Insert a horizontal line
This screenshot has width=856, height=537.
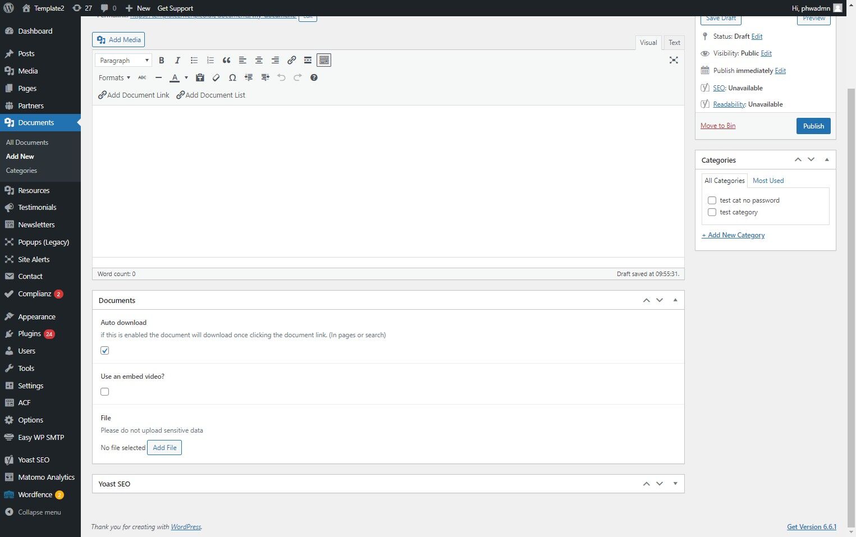coord(158,77)
